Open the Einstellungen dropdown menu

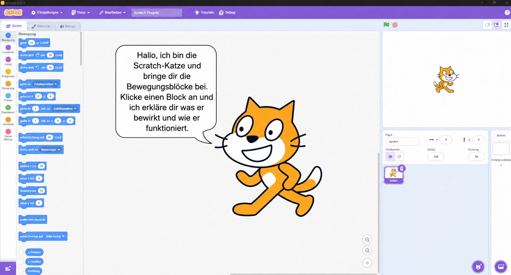point(47,13)
